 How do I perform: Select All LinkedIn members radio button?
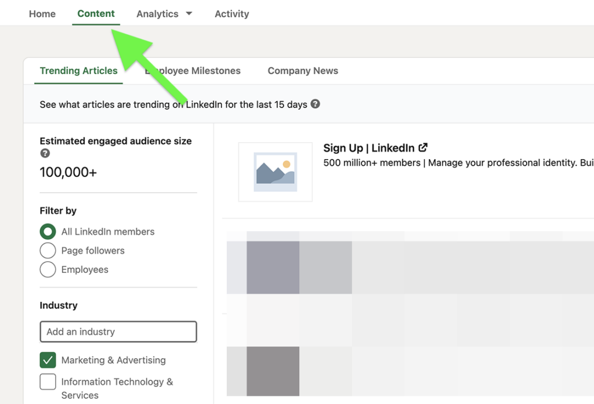click(48, 232)
